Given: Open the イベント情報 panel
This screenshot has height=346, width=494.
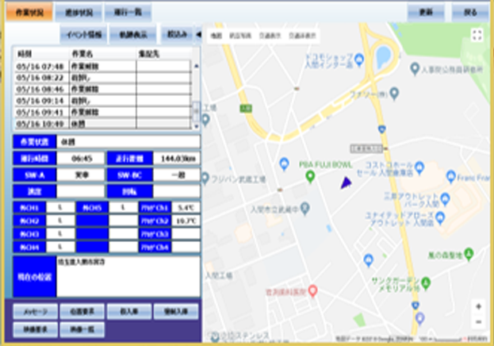Looking at the screenshot, I should point(82,34).
